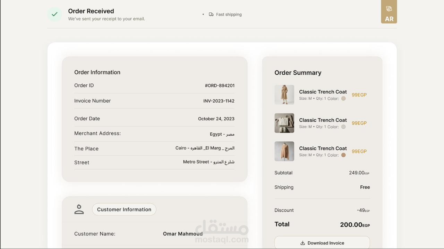Click the Fast shipping label text
The image size is (444, 249).
(229, 15)
